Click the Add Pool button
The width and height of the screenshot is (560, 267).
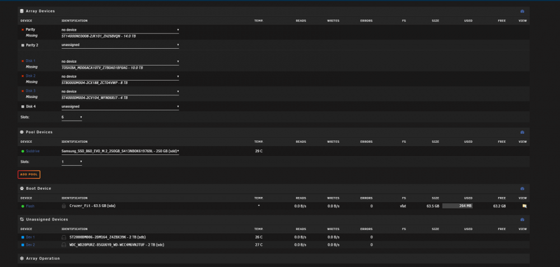pyautogui.click(x=29, y=175)
